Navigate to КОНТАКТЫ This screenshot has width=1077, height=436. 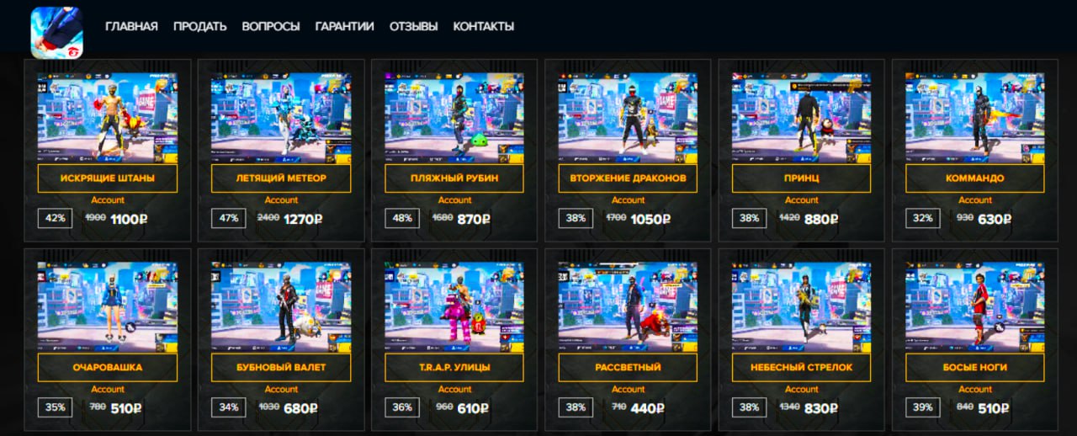(484, 26)
